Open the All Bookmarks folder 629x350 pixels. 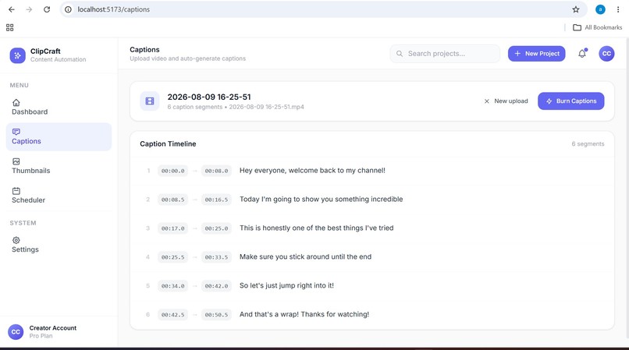coord(597,27)
